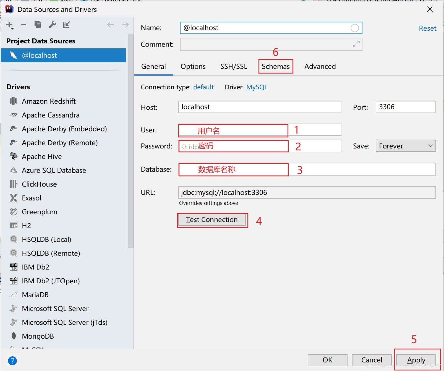
Task: Click Test Connection button
Action: pos(212,220)
